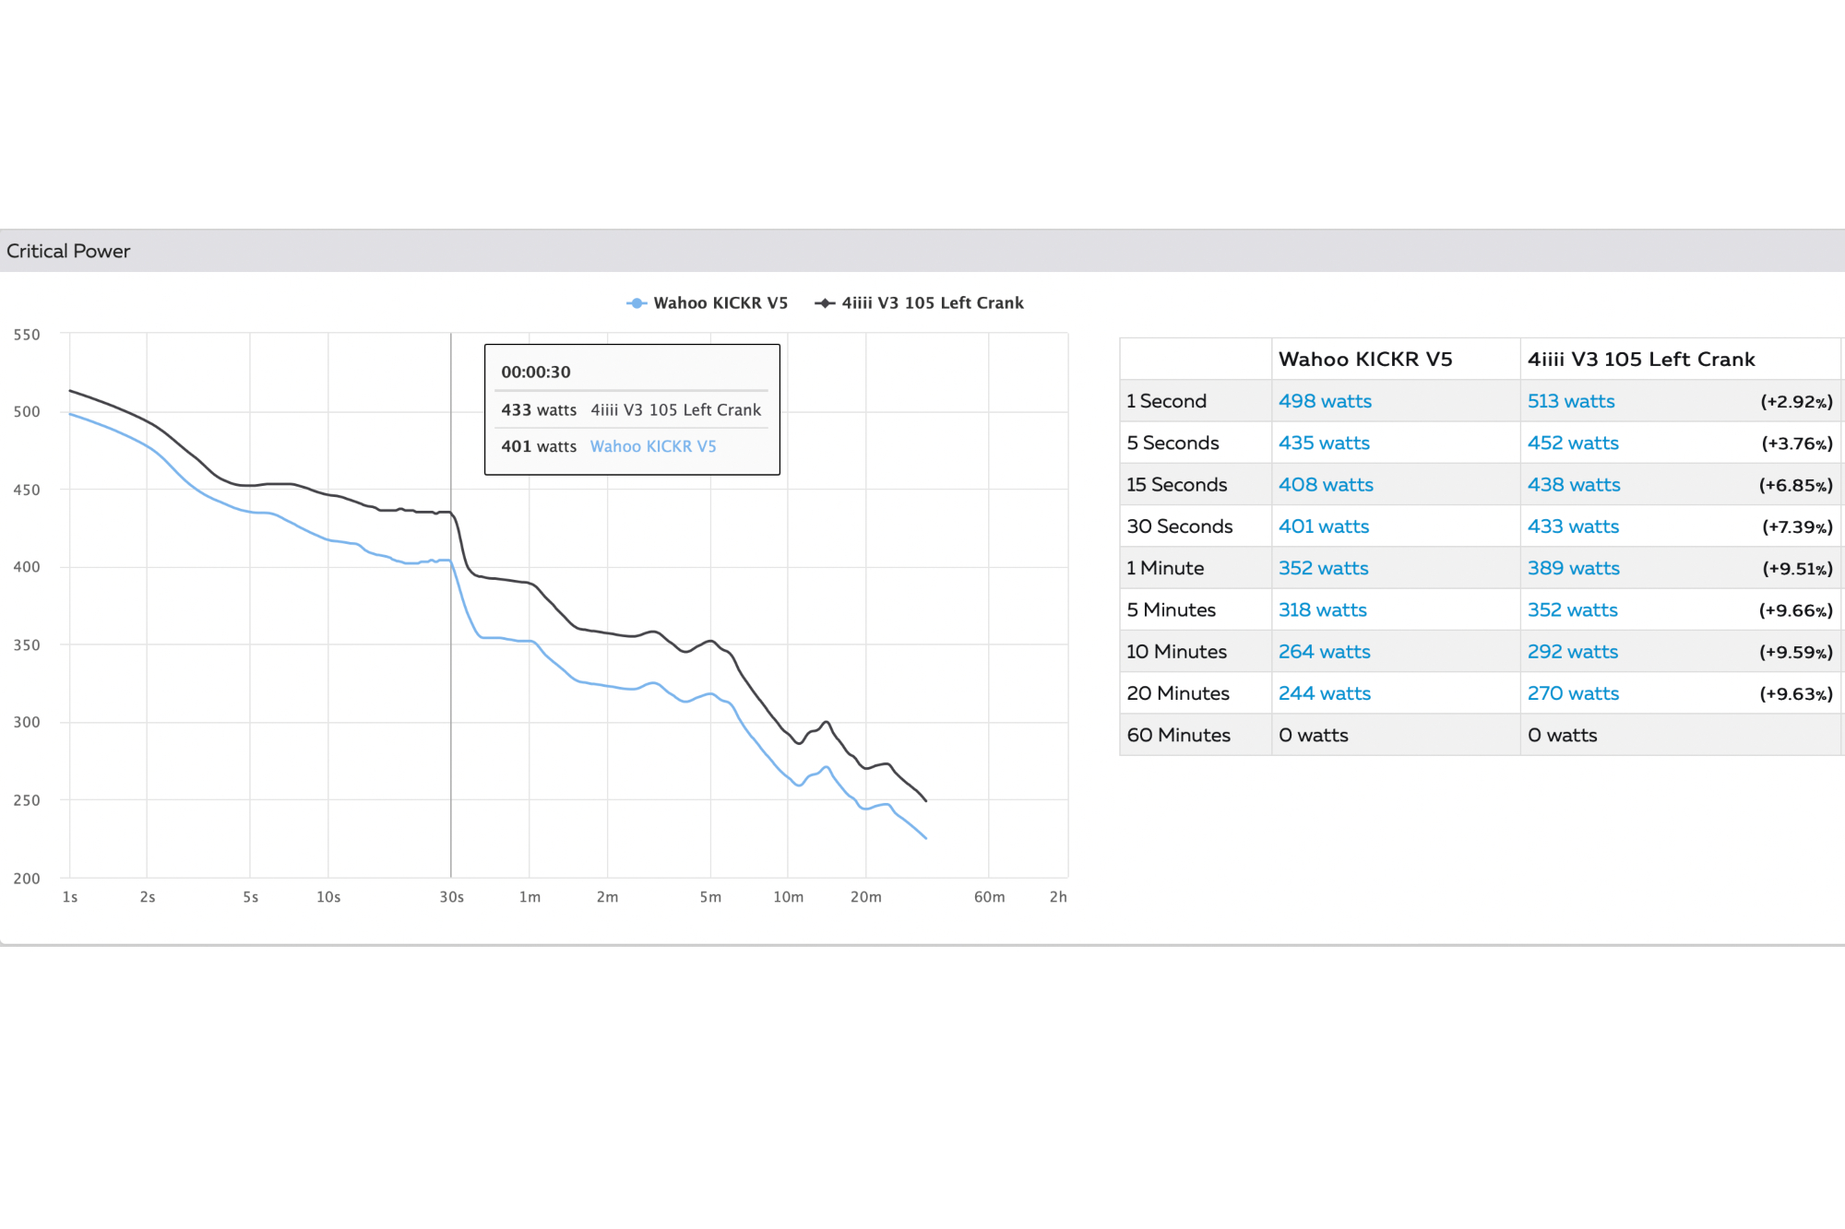Screen dimensions: 1845x1229
Task: Click the 60m x-axis label
Action: coord(989,897)
